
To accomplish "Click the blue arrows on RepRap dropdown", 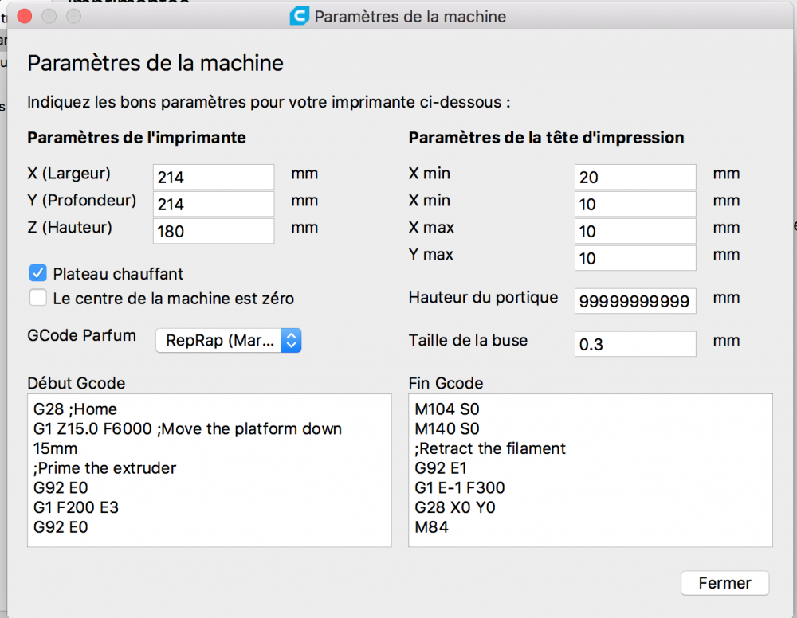I will click(x=291, y=340).
